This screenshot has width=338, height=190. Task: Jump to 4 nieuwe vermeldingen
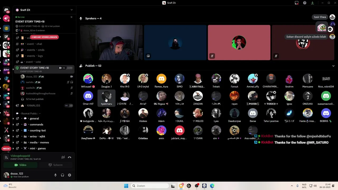point(44,37)
